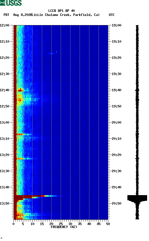Click the 50 Hz frequency axis label
The height and width of the screenshot is (241, 149).
[x=108, y=224]
